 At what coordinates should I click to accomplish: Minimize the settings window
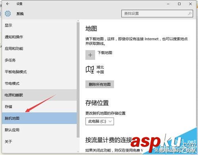click(x=168, y=4)
